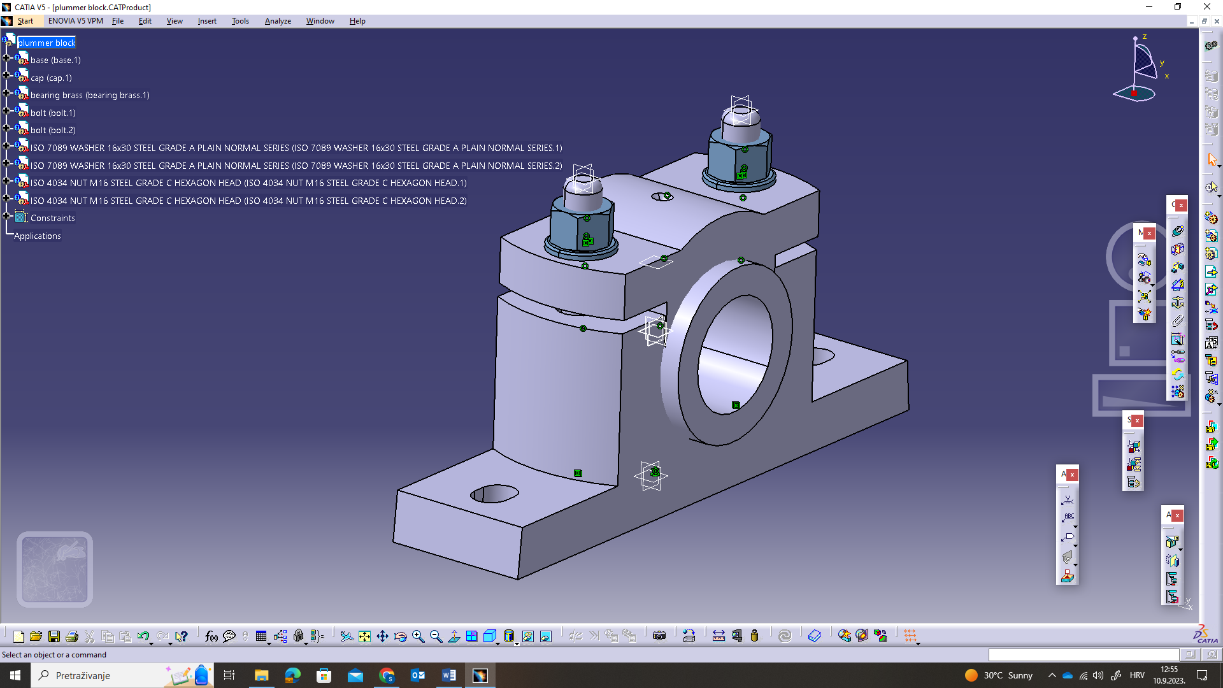This screenshot has height=688, width=1223.
Task: Expand the Constraints tree node
Action: (x=7, y=216)
